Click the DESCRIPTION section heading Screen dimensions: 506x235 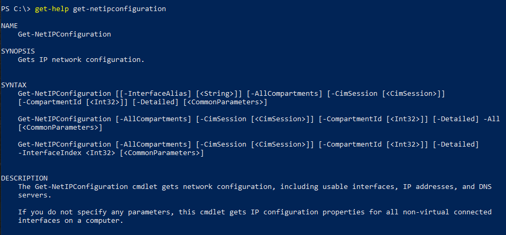(x=24, y=178)
